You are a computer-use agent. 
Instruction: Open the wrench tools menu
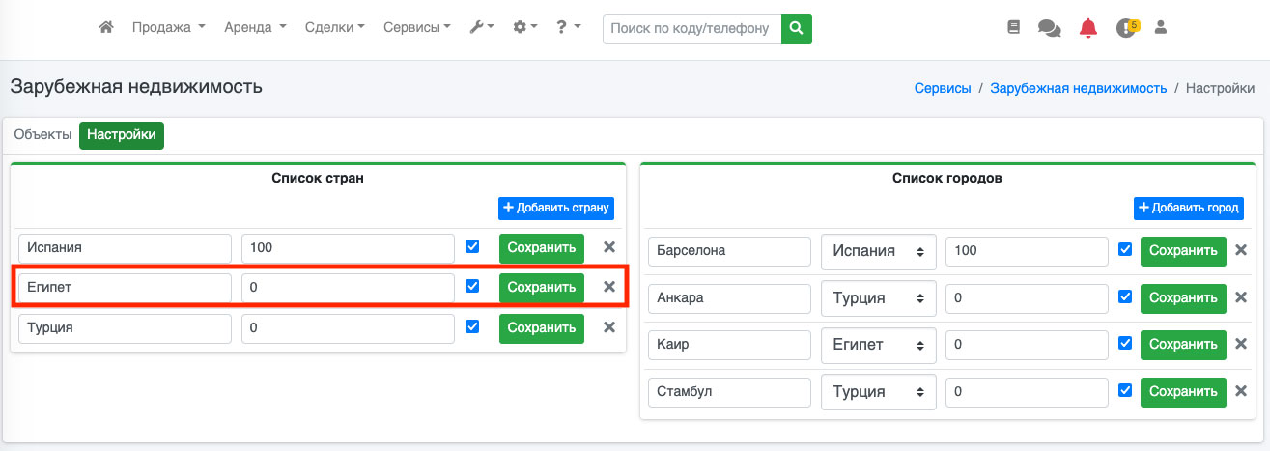pos(481,28)
